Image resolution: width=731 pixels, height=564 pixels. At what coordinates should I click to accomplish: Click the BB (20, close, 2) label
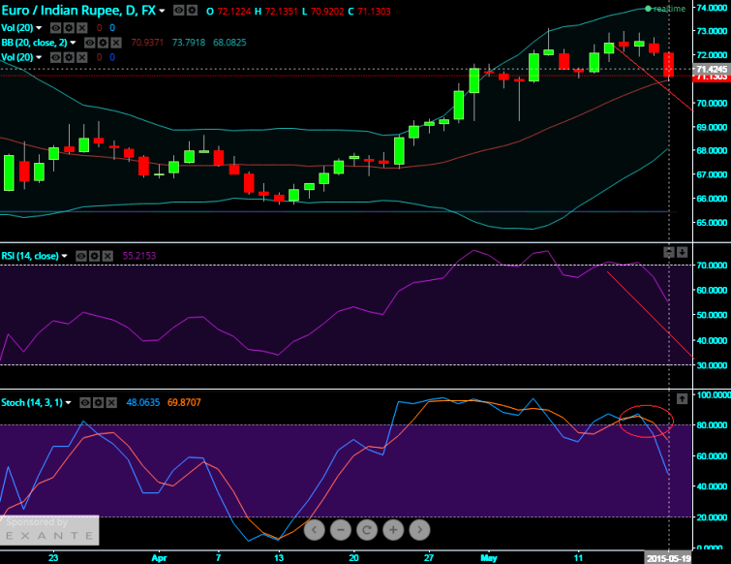(x=35, y=43)
